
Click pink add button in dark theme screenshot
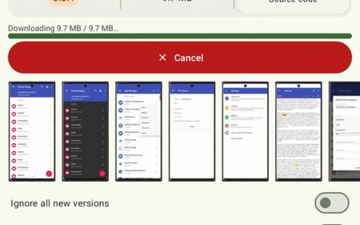[102, 173]
